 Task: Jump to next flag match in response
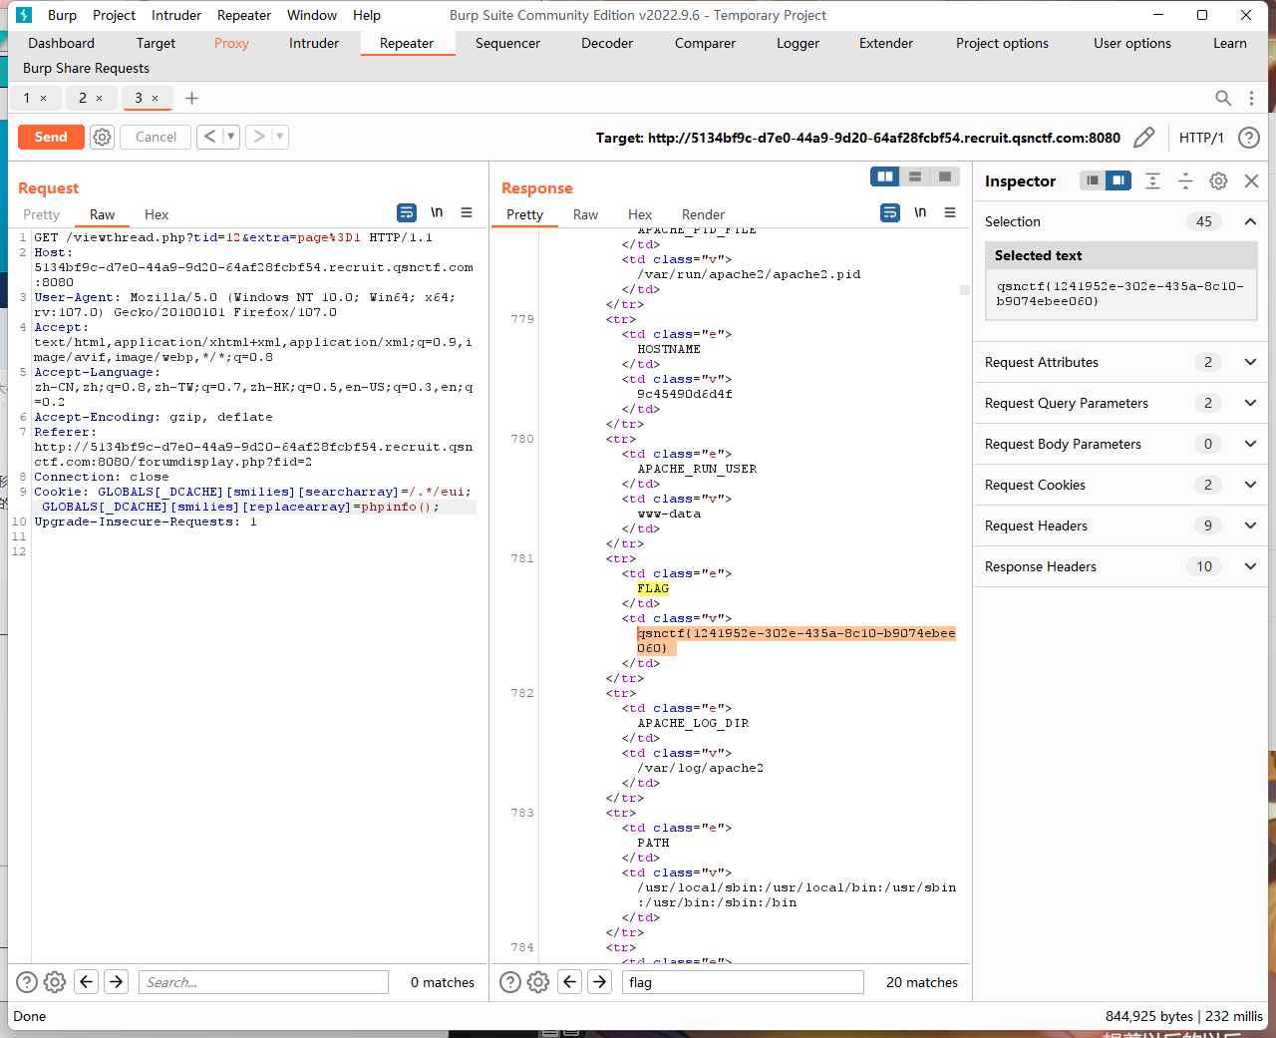(600, 982)
